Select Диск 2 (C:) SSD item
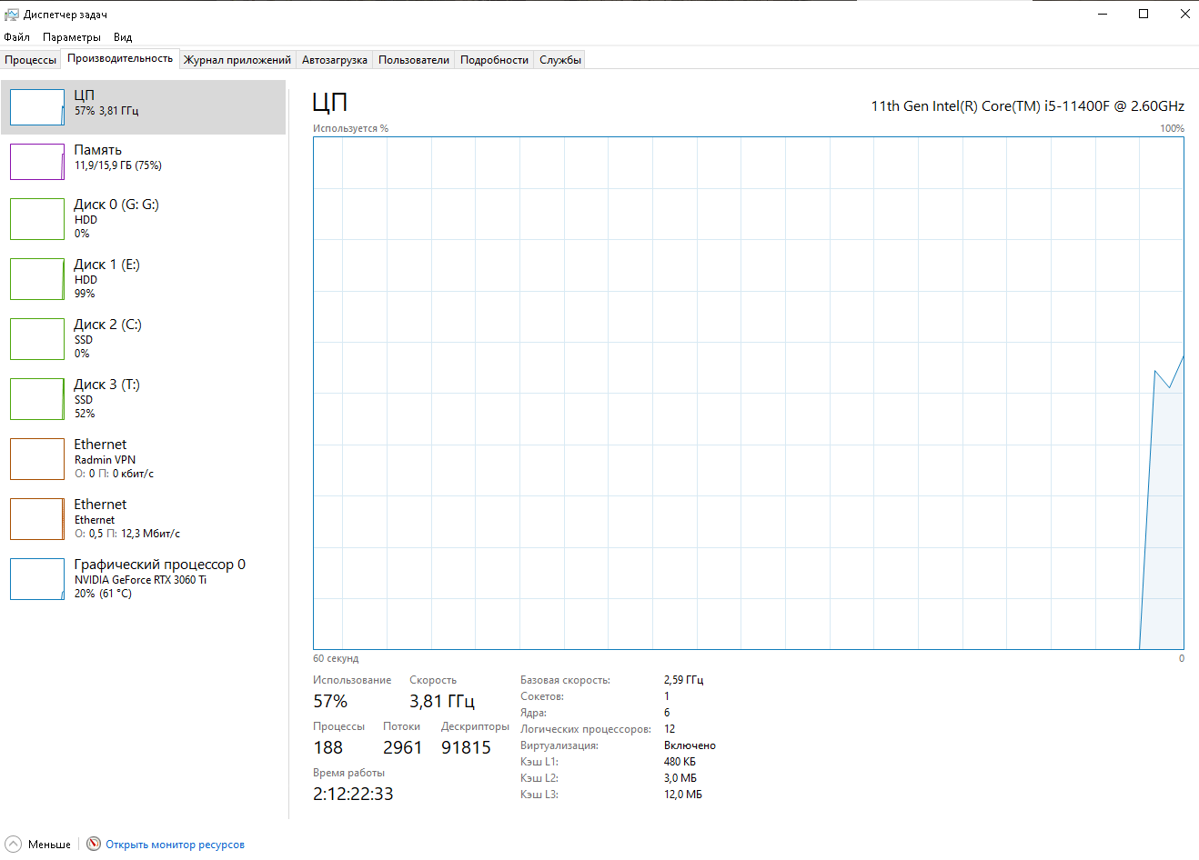 (x=107, y=338)
